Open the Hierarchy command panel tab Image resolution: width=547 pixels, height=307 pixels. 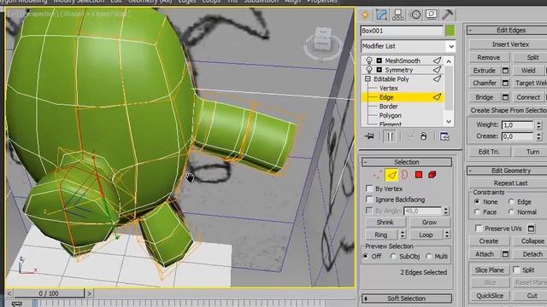(x=397, y=14)
